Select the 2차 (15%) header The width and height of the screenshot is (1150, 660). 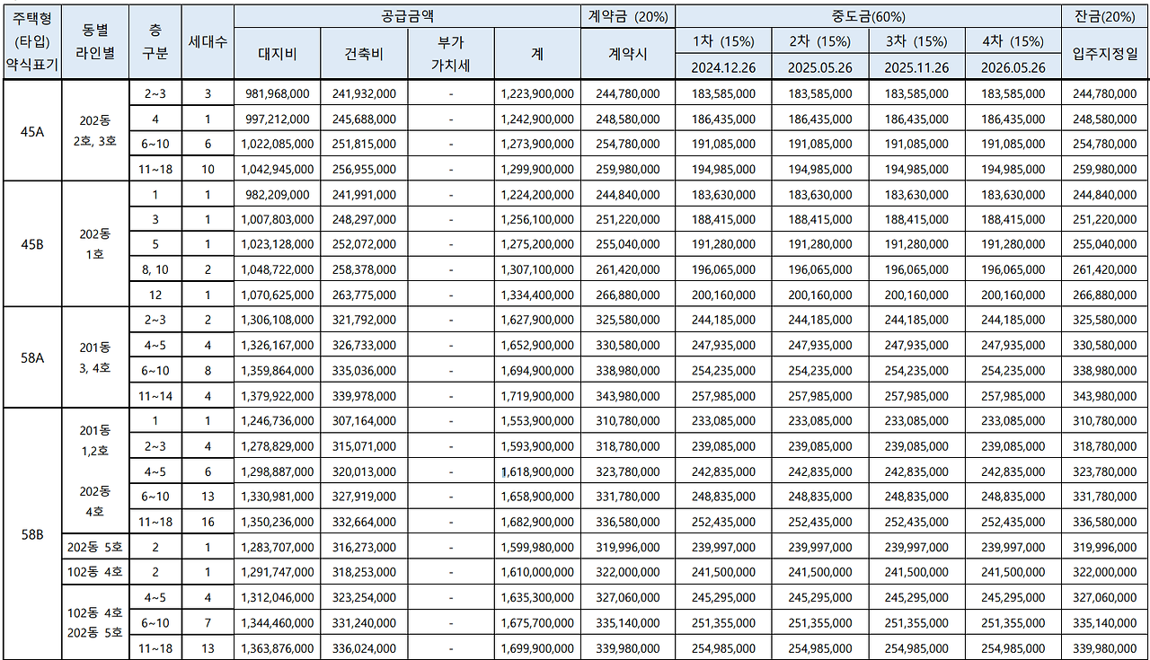pos(819,41)
